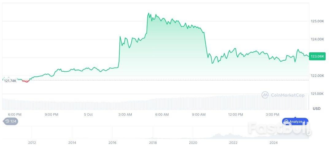329x146 pixels.
Task: Click the CoinMarketCap watermark text
Action: point(288,95)
